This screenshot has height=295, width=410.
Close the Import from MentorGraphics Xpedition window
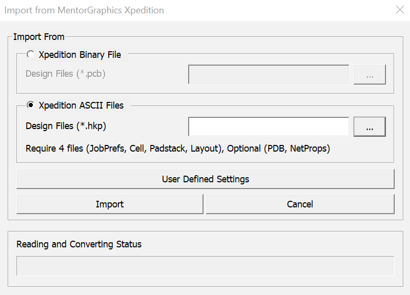tap(400, 10)
